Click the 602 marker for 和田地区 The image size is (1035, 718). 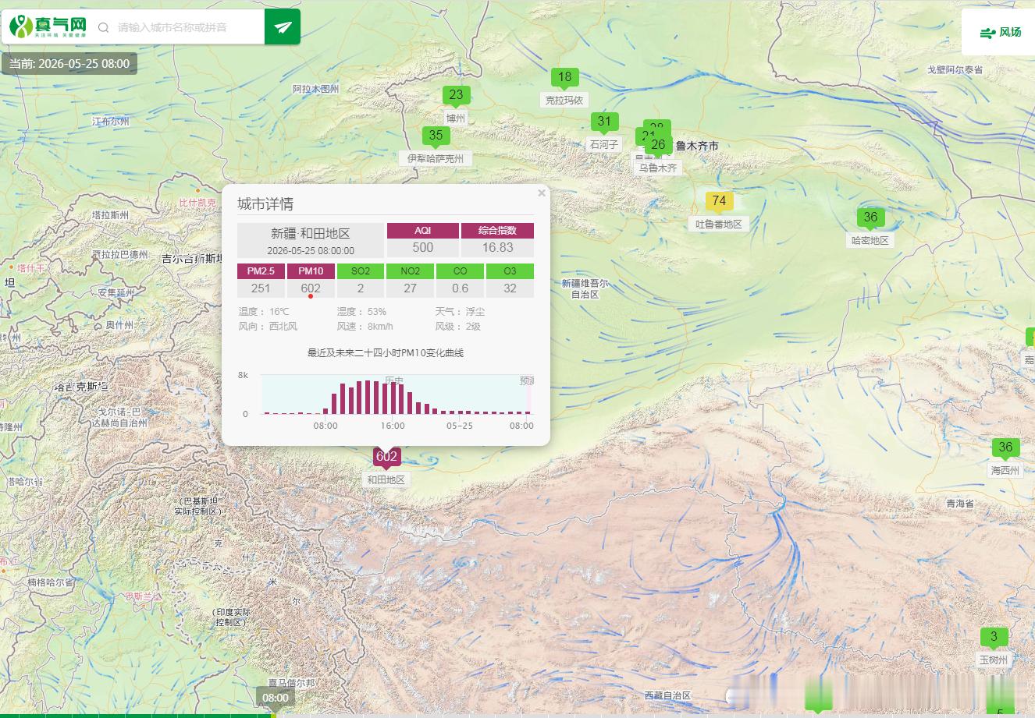coord(386,457)
